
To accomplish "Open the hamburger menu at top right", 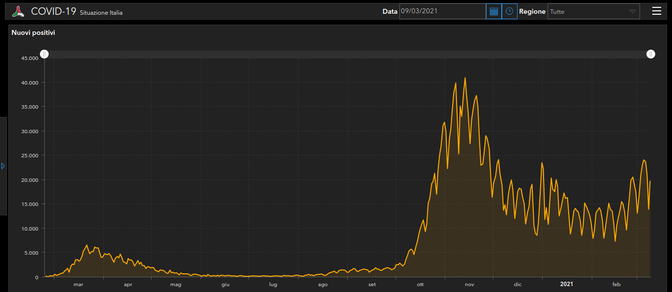I will click(656, 11).
